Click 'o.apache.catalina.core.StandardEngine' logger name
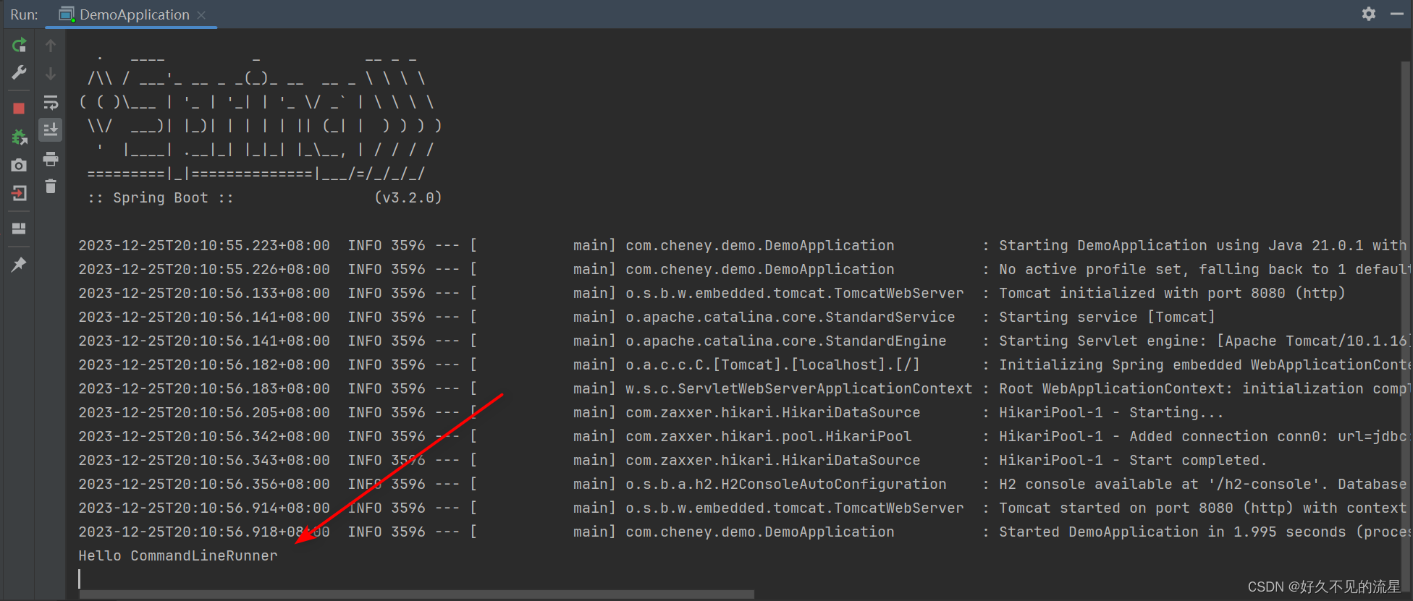The height and width of the screenshot is (601, 1413). tap(786, 341)
